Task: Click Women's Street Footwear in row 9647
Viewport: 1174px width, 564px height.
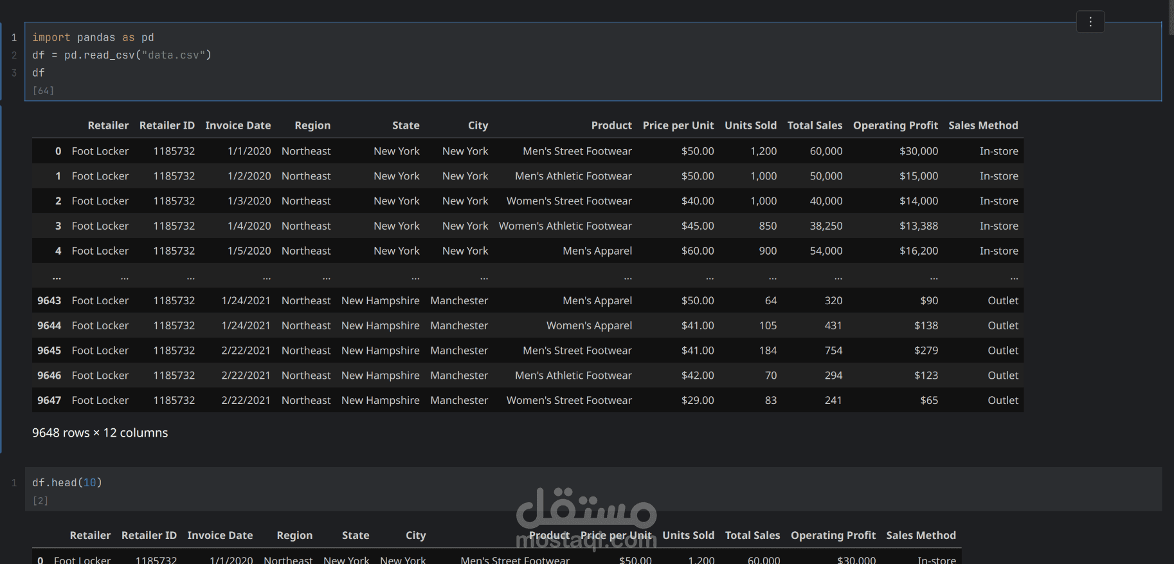Action: (569, 401)
